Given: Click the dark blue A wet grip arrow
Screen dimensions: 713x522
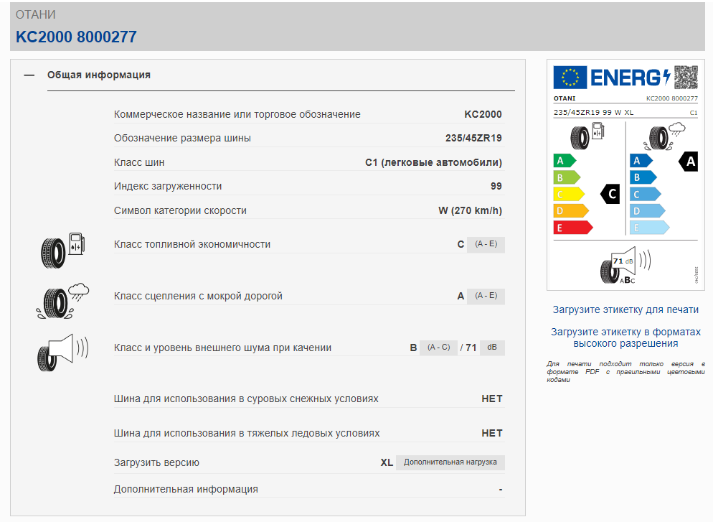Looking at the screenshot, I should coord(641,161).
